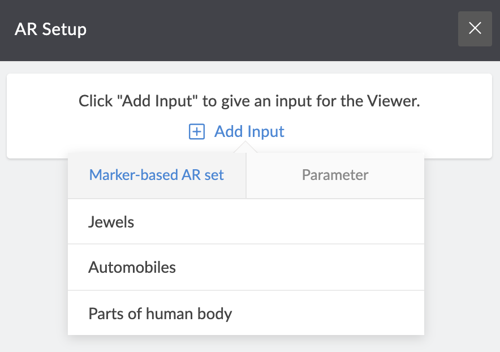
Task: Activate the blue Marker-based AR set label
Action: click(156, 175)
